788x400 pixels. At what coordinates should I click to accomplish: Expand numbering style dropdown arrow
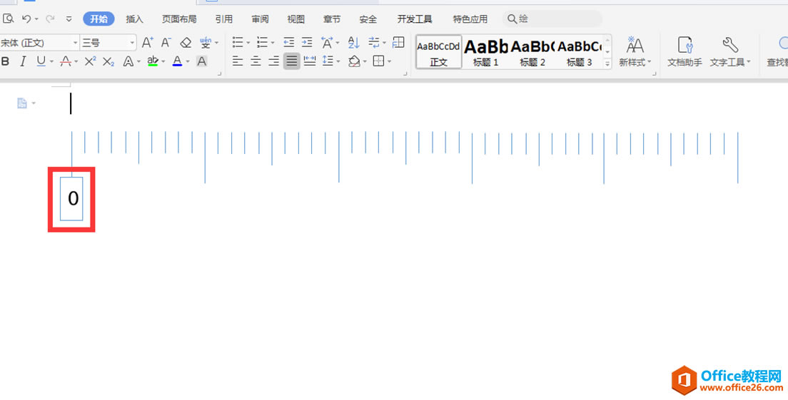(x=273, y=43)
